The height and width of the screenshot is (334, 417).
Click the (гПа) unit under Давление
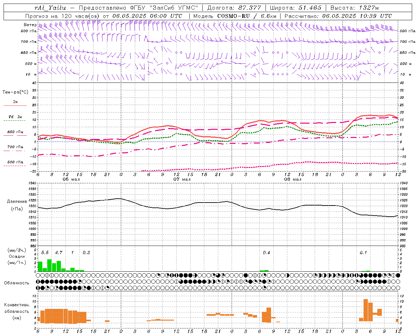17,209
